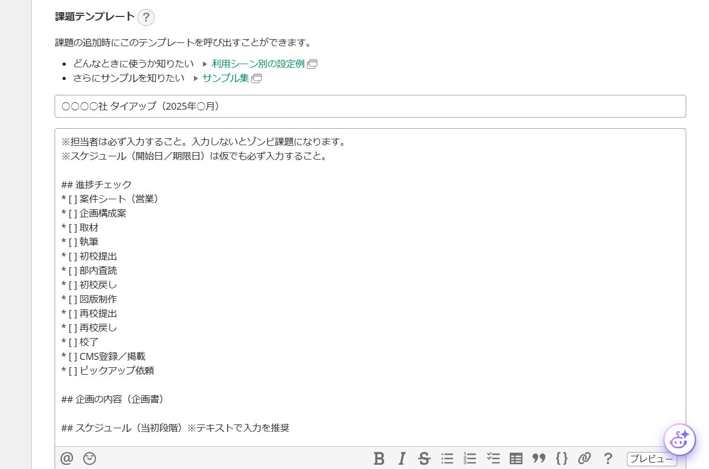Open formatting help in editor toolbar
The width and height of the screenshot is (709, 469).
click(x=608, y=458)
